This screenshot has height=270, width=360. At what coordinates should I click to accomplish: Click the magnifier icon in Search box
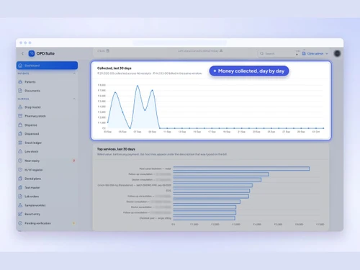point(262,53)
